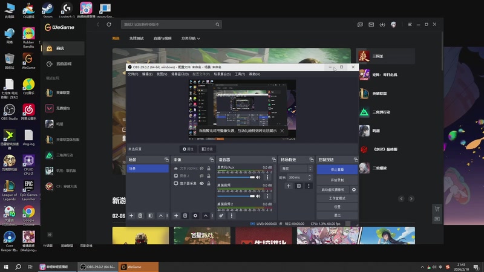The width and height of the screenshot is (484, 272).
Task: Mute the first Desktop Audio channel
Action: (x=258, y=196)
